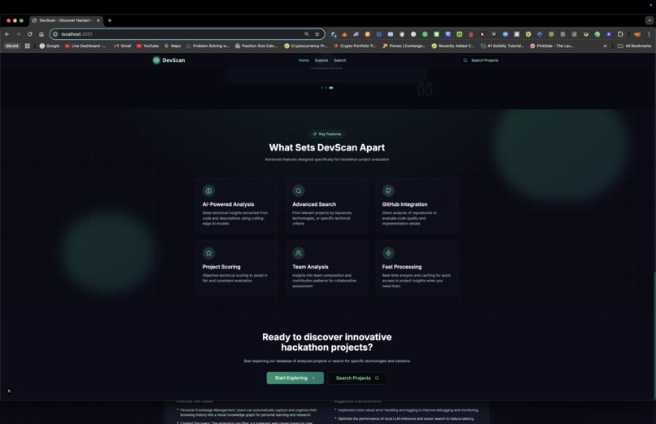
Task: Click the Advanced Search card title
Action: [314, 204]
